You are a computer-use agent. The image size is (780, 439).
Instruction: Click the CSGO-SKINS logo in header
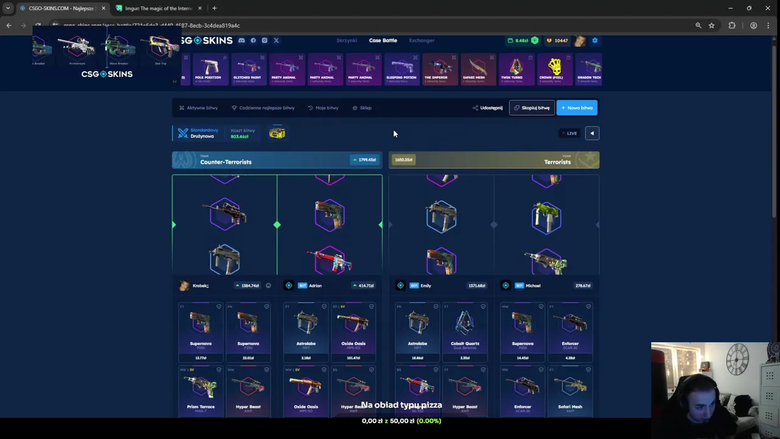point(206,40)
